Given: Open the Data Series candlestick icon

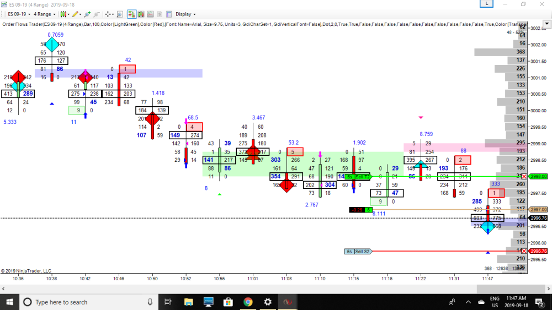Looking at the screenshot, I should [x=142, y=14].
